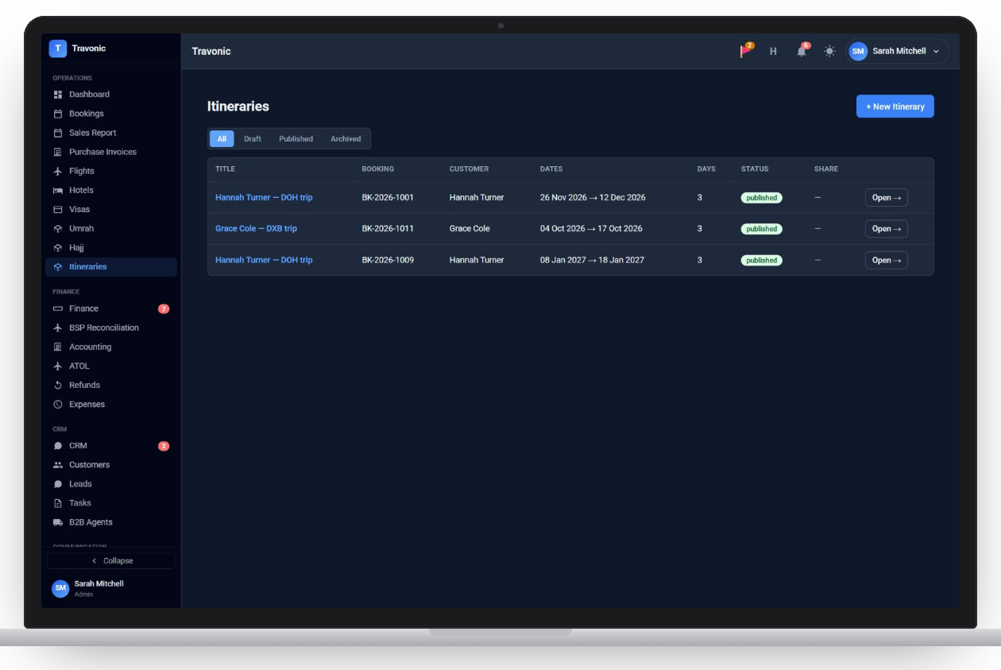
Task: Click the Sarah Mitchell profile in sidebar footer
Action: click(x=111, y=588)
